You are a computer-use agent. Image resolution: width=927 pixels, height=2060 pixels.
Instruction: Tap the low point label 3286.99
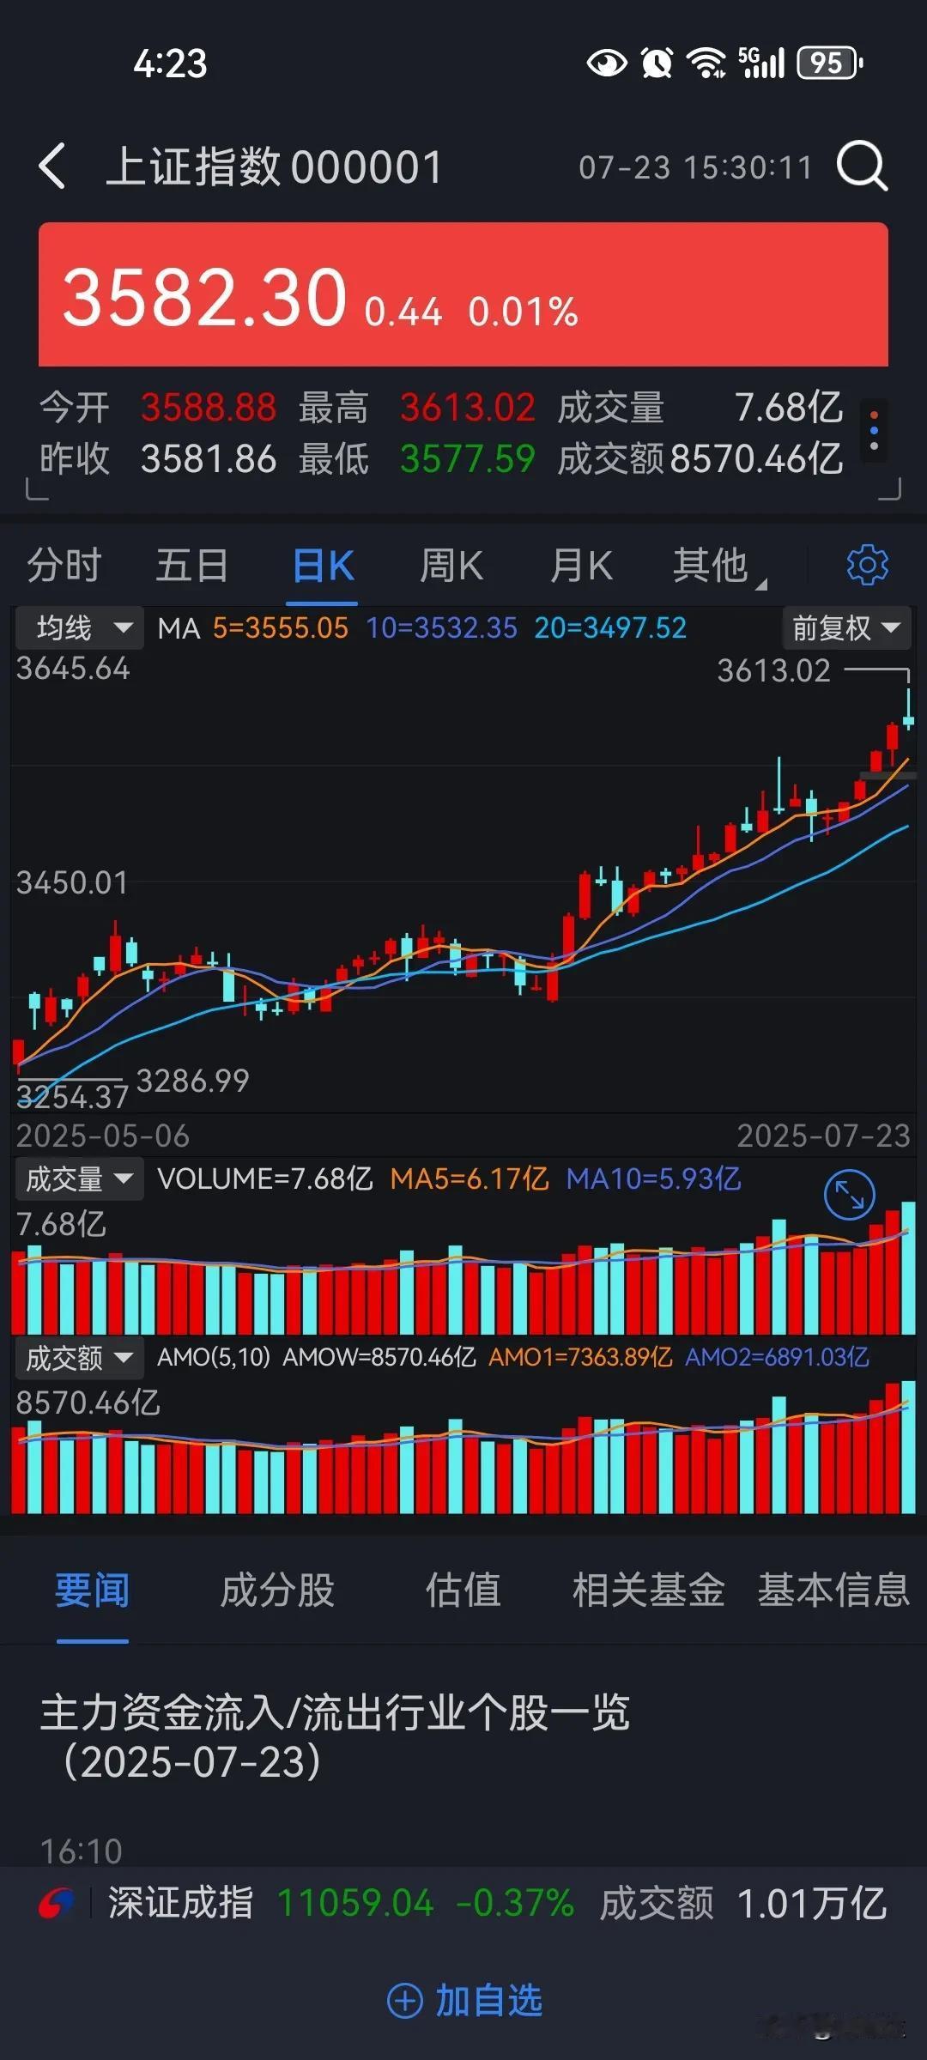pyautogui.click(x=193, y=1081)
